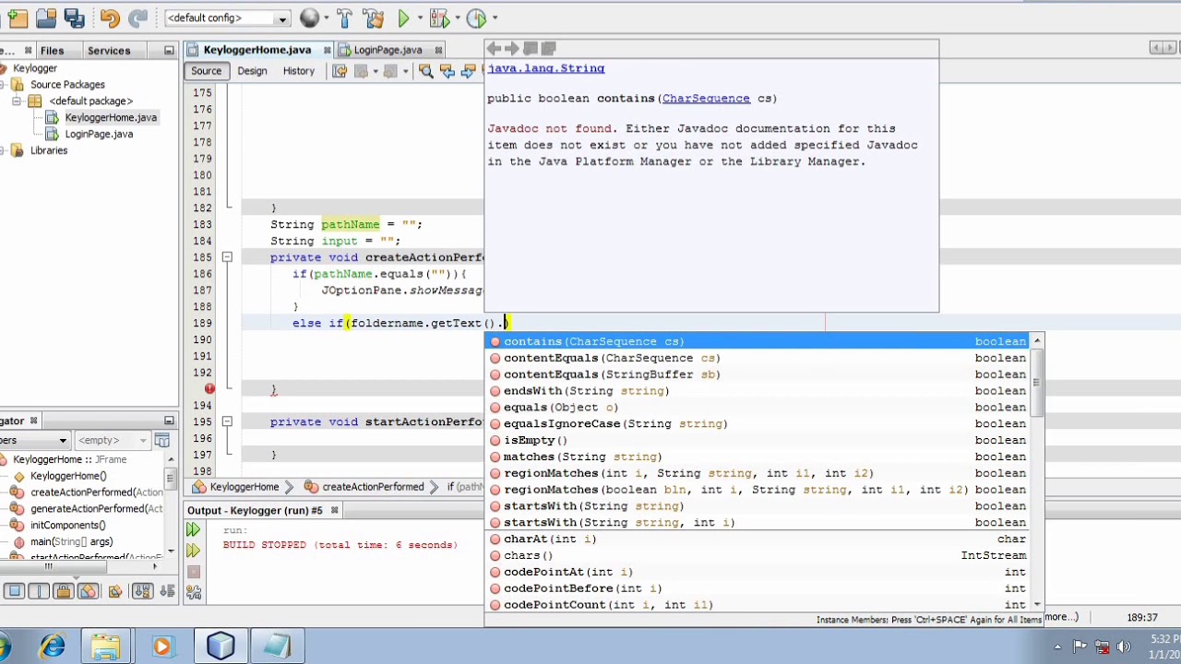Switch to Source view
Image resolution: width=1181 pixels, height=664 pixels.
206,71
